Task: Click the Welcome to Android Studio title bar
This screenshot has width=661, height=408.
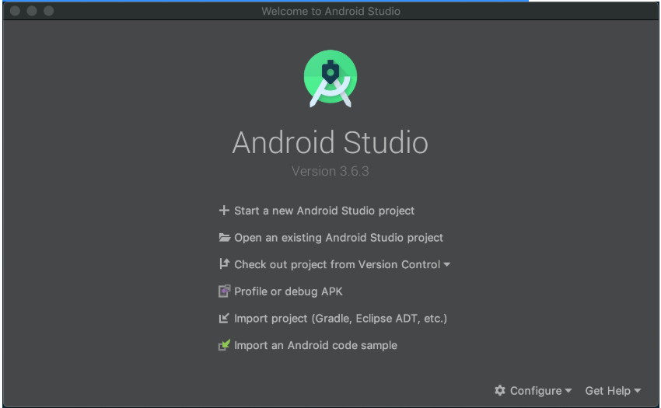Action: (x=330, y=11)
